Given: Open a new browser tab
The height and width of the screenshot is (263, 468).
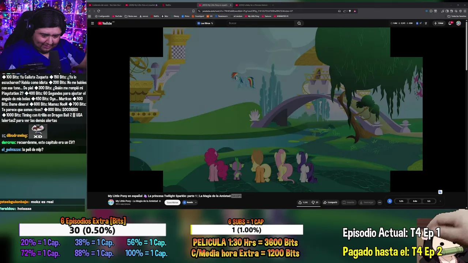Looking at the screenshot, I should tap(273, 5).
